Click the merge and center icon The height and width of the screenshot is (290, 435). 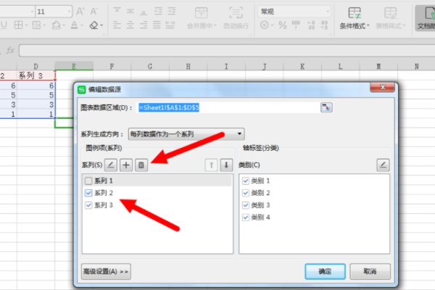pyautogui.click(x=201, y=13)
